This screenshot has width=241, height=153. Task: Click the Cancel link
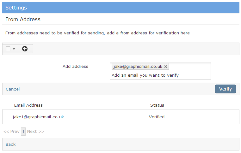(13, 89)
